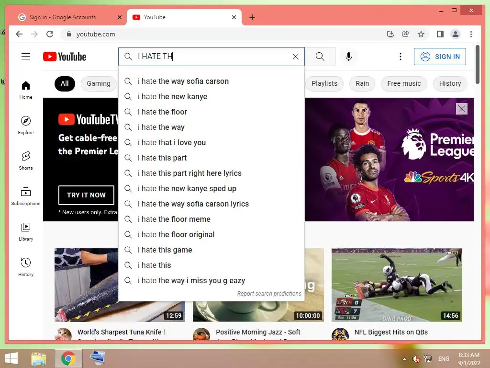Open the Chrome profile avatar
This screenshot has width=490, height=368.
click(x=456, y=34)
